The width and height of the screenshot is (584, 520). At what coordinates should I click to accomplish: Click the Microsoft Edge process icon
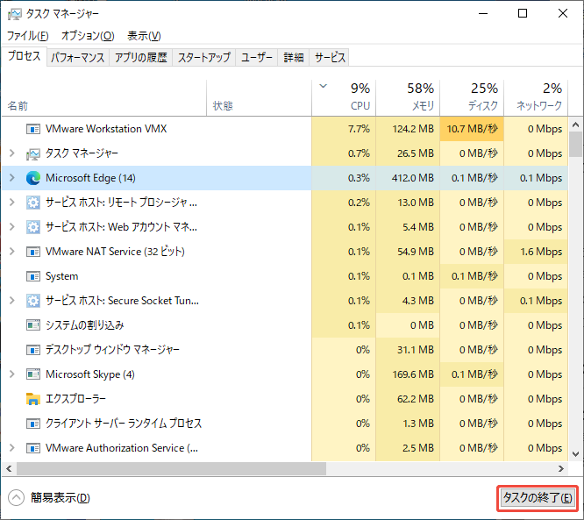point(33,178)
